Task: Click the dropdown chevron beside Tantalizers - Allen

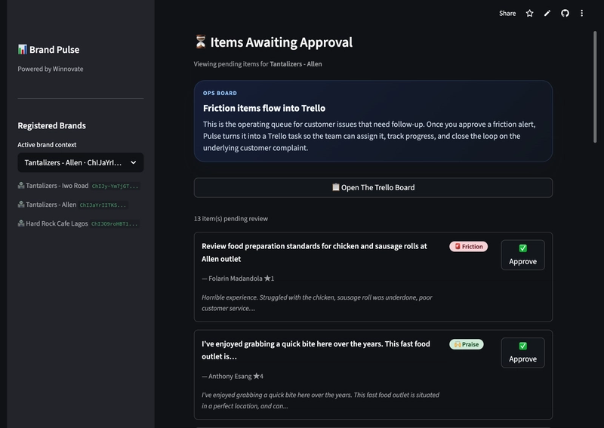Action: pyautogui.click(x=134, y=162)
